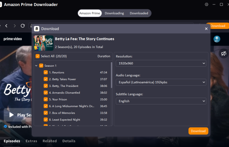Uncheck episode 7. Box of Memories
This screenshot has height=147, width=229.
(46, 113)
